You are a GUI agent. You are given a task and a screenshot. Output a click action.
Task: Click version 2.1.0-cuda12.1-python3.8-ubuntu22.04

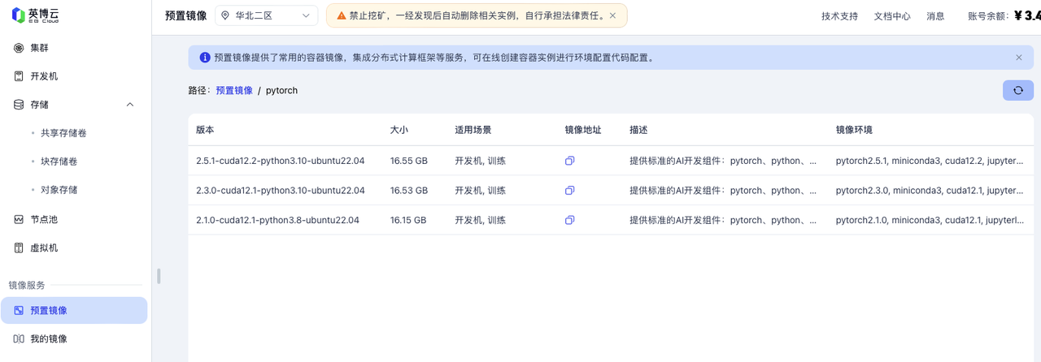point(277,220)
